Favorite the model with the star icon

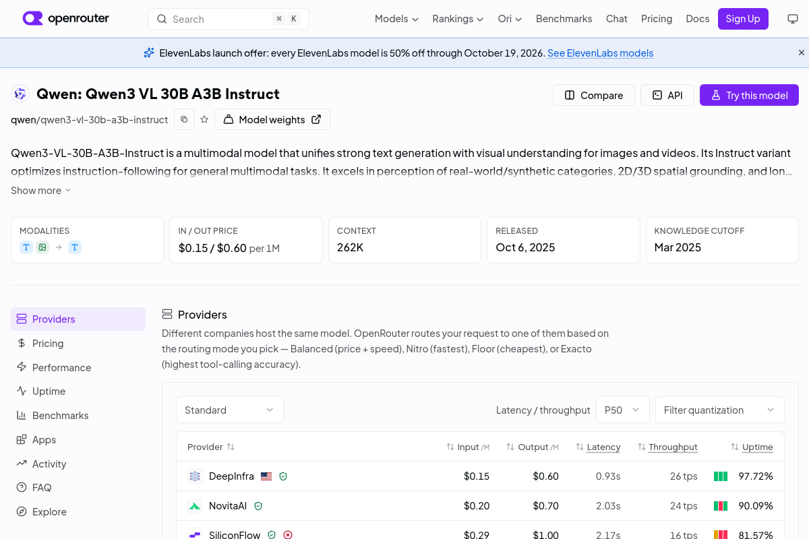(x=204, y=119)
